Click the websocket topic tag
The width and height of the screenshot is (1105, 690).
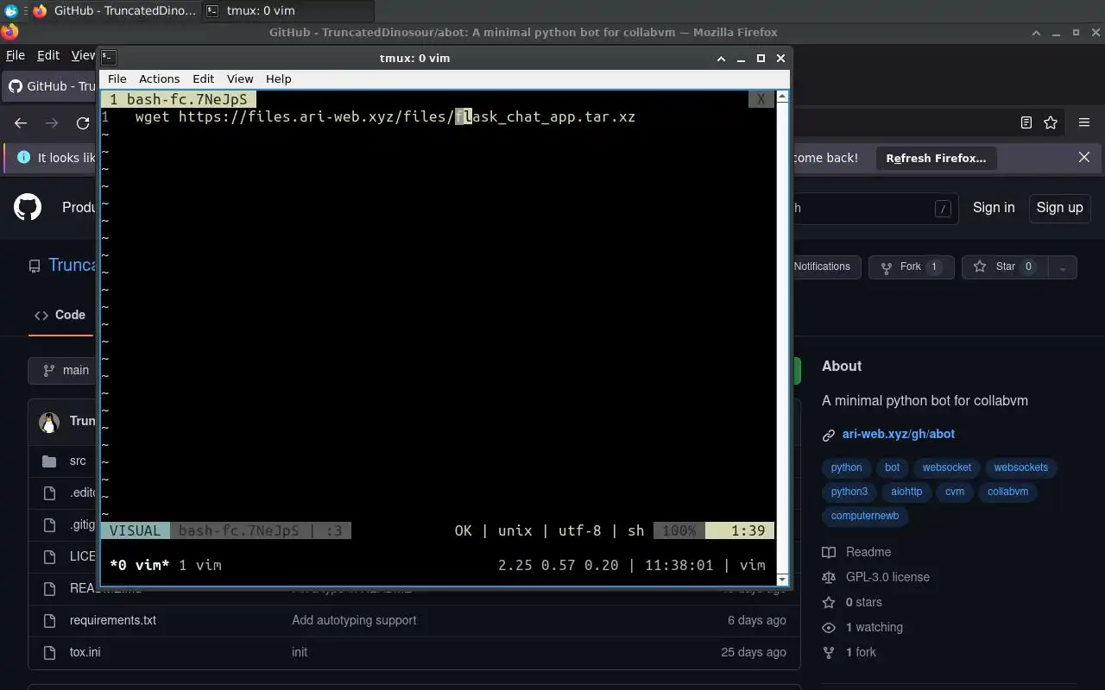pos(946,467)
